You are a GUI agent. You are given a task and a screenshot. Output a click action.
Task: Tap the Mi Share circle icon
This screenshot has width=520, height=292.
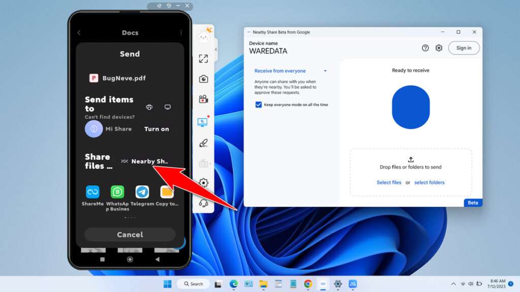pyautogui.click(x=93, y=129)
